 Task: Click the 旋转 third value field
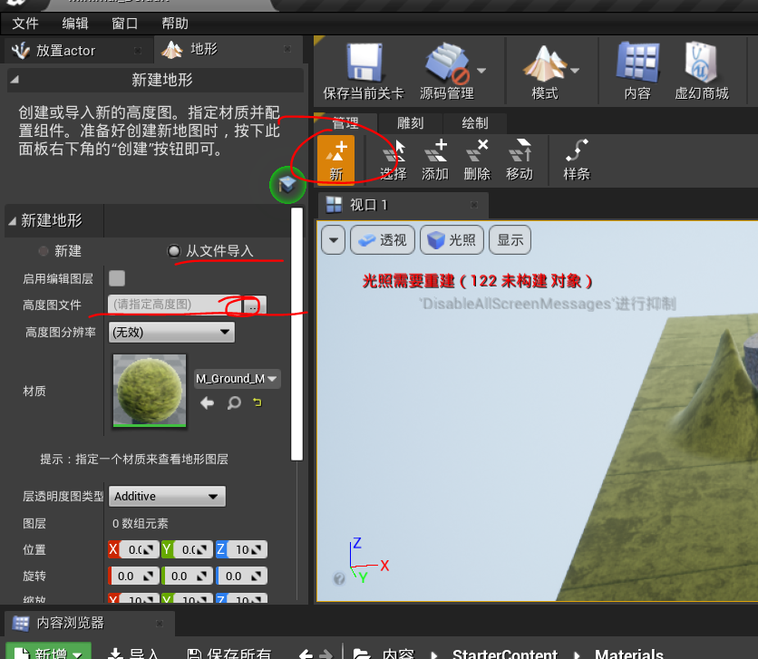click(241, 576)
